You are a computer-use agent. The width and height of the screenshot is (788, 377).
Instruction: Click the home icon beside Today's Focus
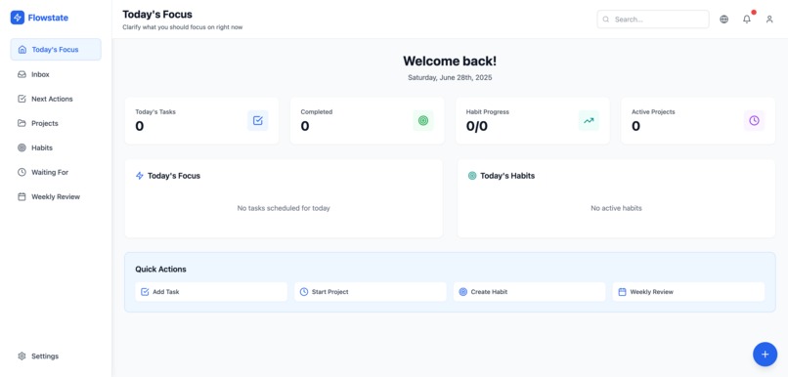point(22,50)
